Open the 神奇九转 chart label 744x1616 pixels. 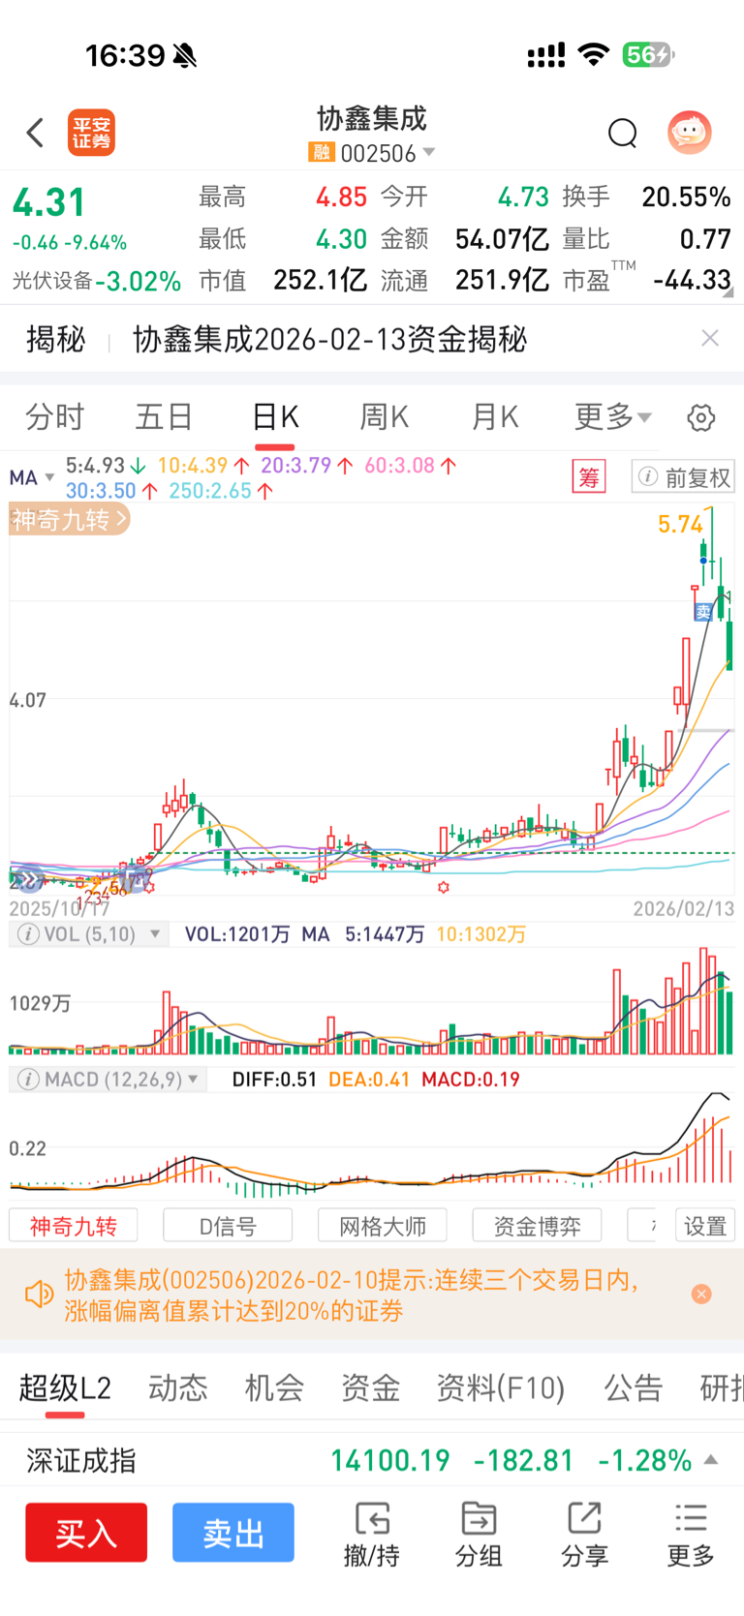pyautogui.click(x=69, y=520)
